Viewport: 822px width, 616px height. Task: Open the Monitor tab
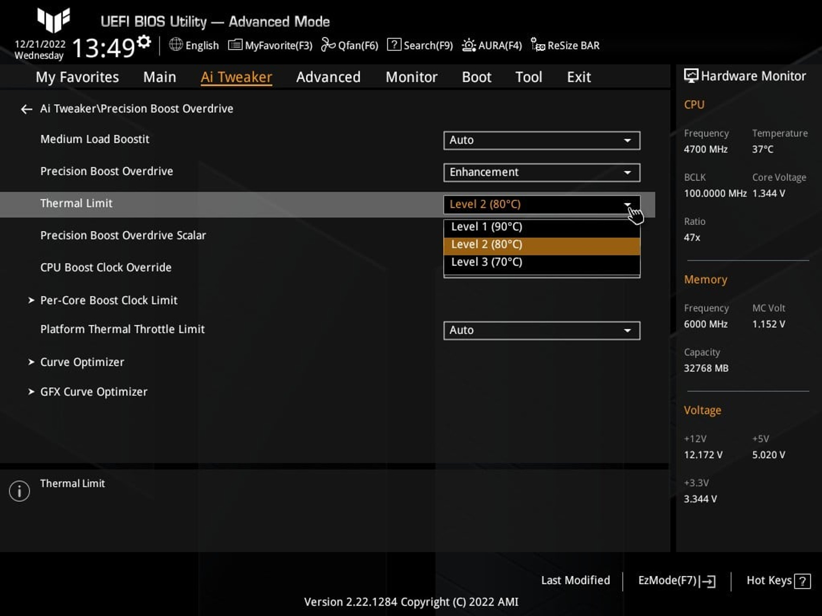point(411,77)
